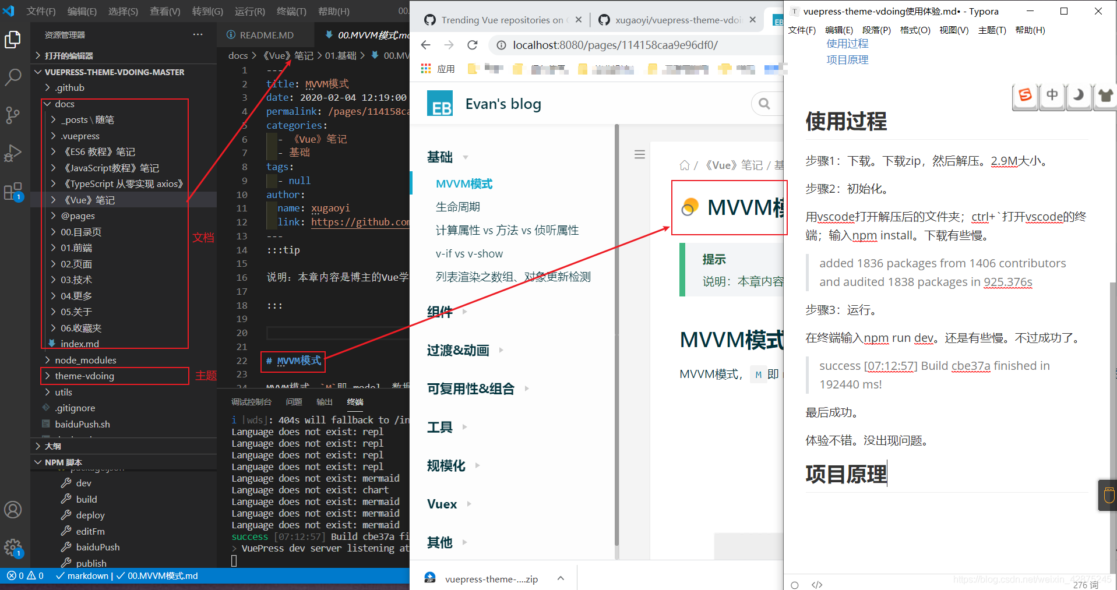
Task: Click errors and warnings status indicator
Action: 25,576
